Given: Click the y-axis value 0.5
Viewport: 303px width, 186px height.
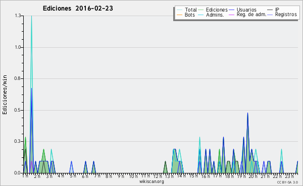Looking at the screenshot, I should tap(18, 110).
